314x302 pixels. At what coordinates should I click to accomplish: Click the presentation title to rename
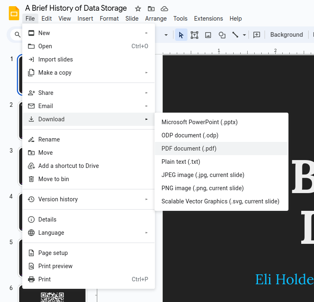pos(76,8)
